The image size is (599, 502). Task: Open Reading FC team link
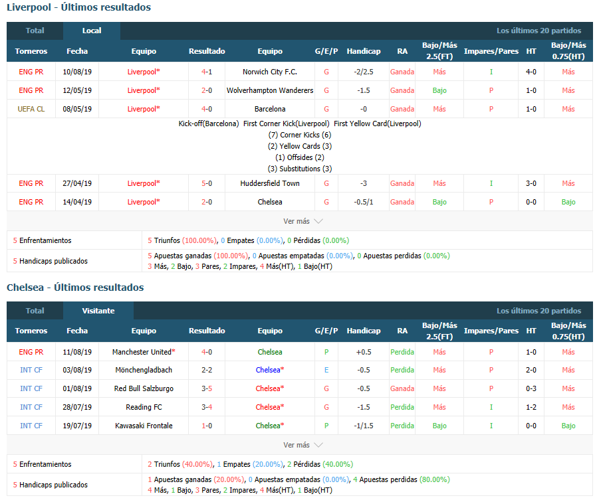[x=144, y=408]
